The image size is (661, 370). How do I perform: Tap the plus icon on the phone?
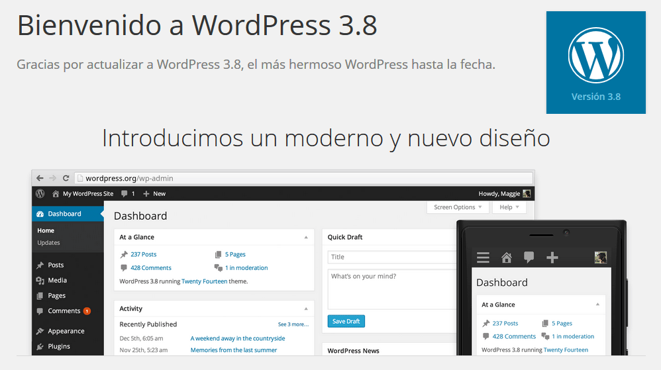552,257
